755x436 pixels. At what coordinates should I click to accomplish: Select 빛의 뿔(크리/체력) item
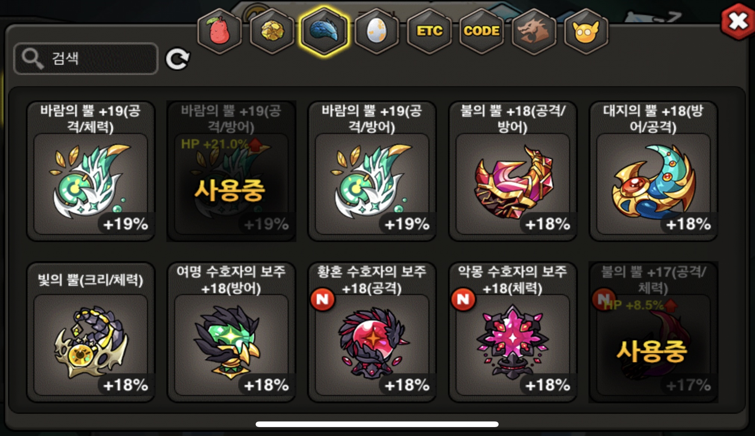tap(91, 332)
